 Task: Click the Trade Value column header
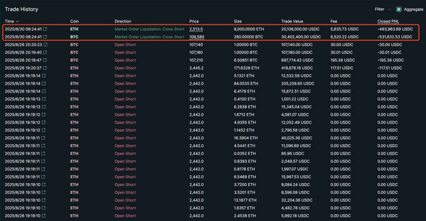[292, 21]
